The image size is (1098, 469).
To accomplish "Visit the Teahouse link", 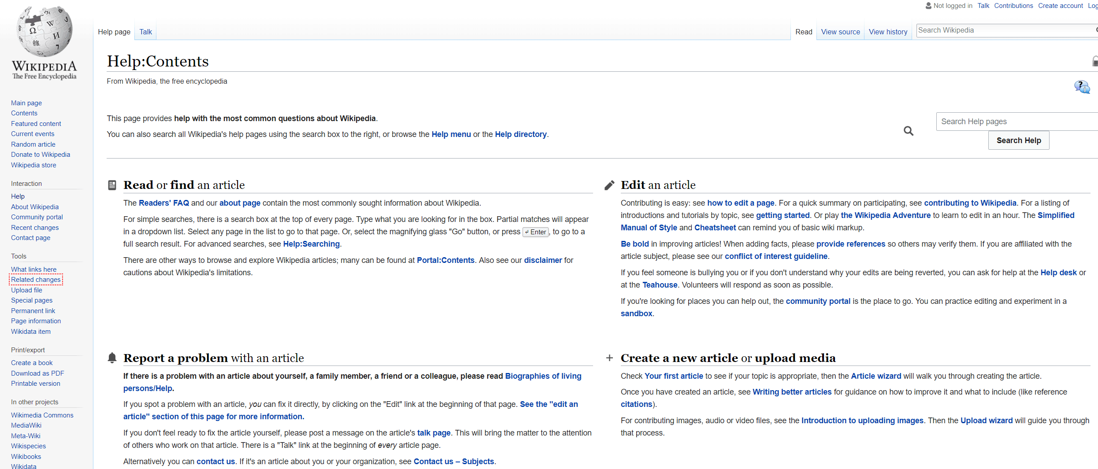I will [660, 285].
